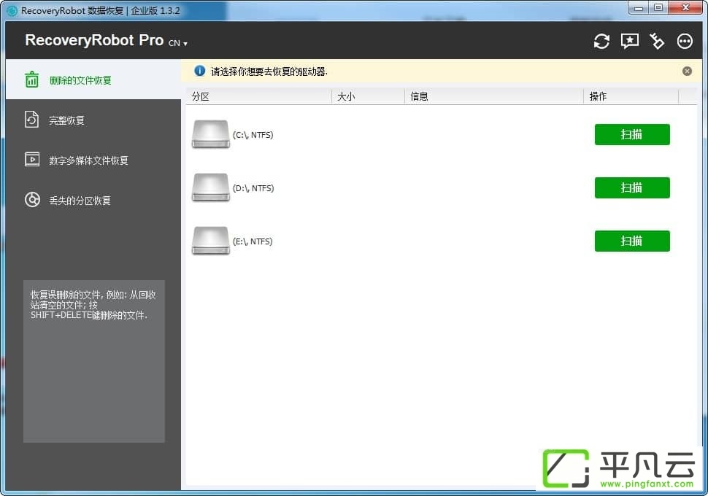
Task: Dismiss the yellow info notification bar
Action: pyautogui.click(x=687, y=71)
